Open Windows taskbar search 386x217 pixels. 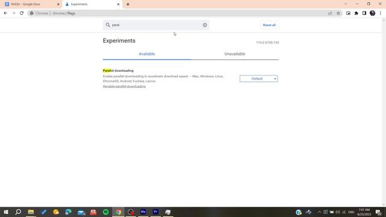pos(18,212)
